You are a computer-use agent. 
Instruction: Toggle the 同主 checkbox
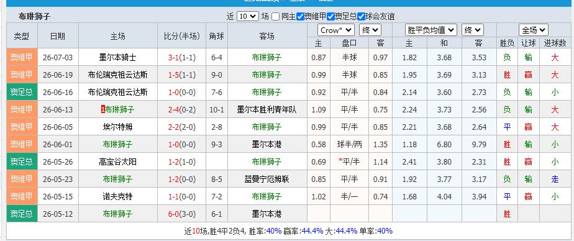(x=276, y=17)
